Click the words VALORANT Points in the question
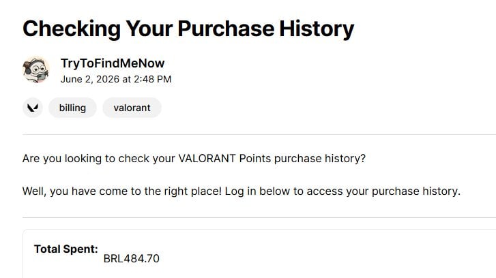 click(224, 158)
